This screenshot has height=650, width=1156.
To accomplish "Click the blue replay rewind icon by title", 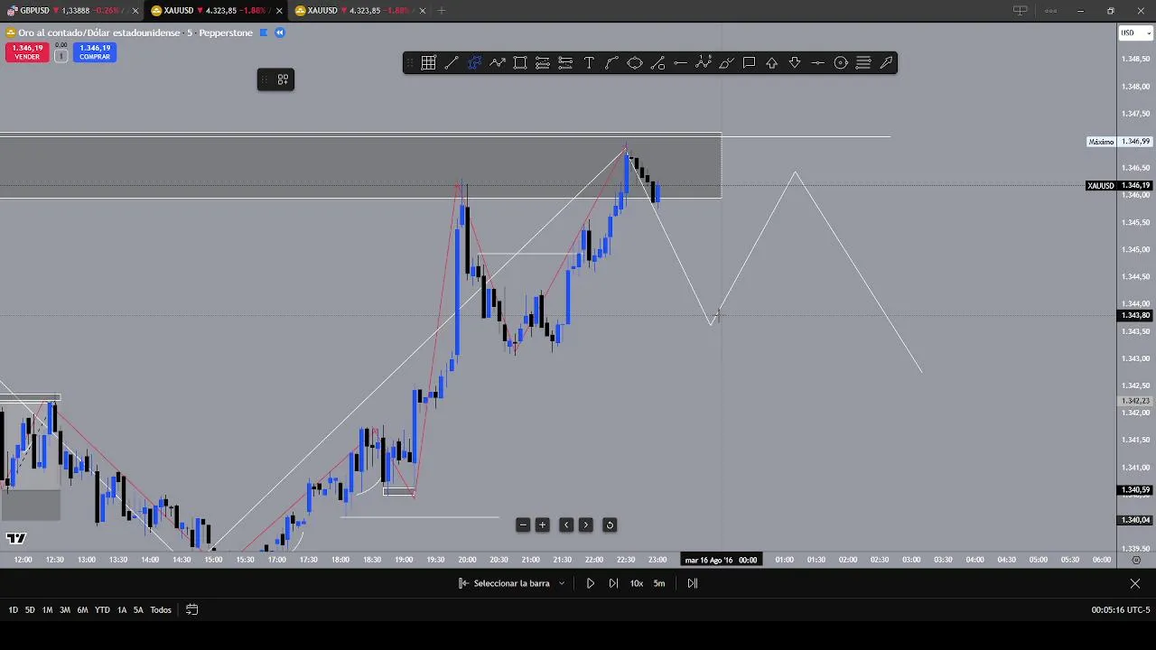I will coord(280,32).
